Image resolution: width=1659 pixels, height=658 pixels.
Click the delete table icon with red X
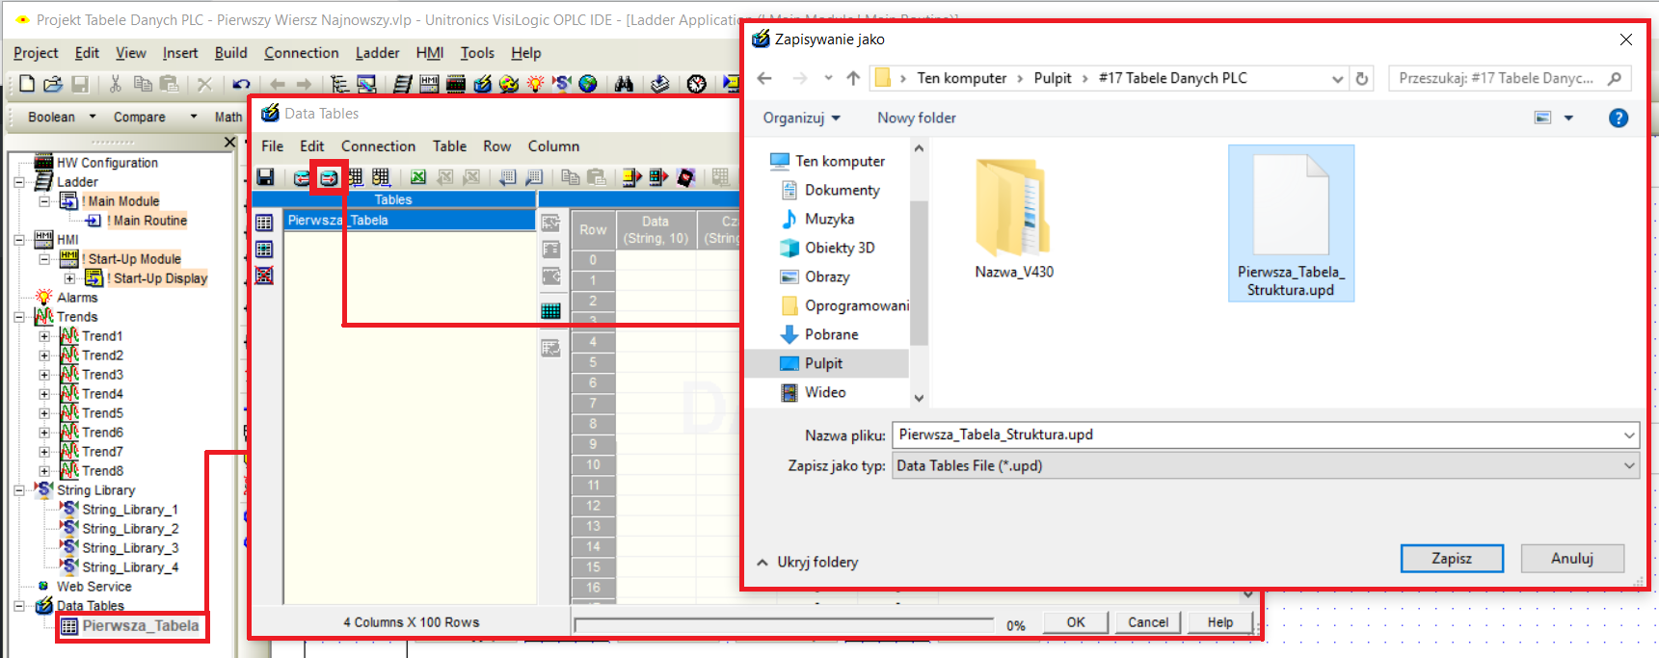click(x=264, y=276)
